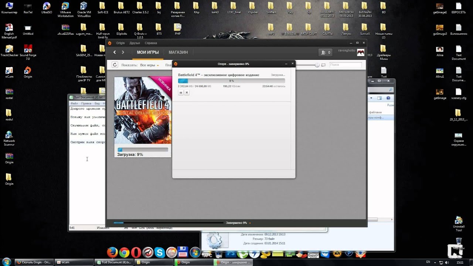473x266 pixels.
Task: Click the 15:11 taskbar clock
Action: [x=460, y=262]
